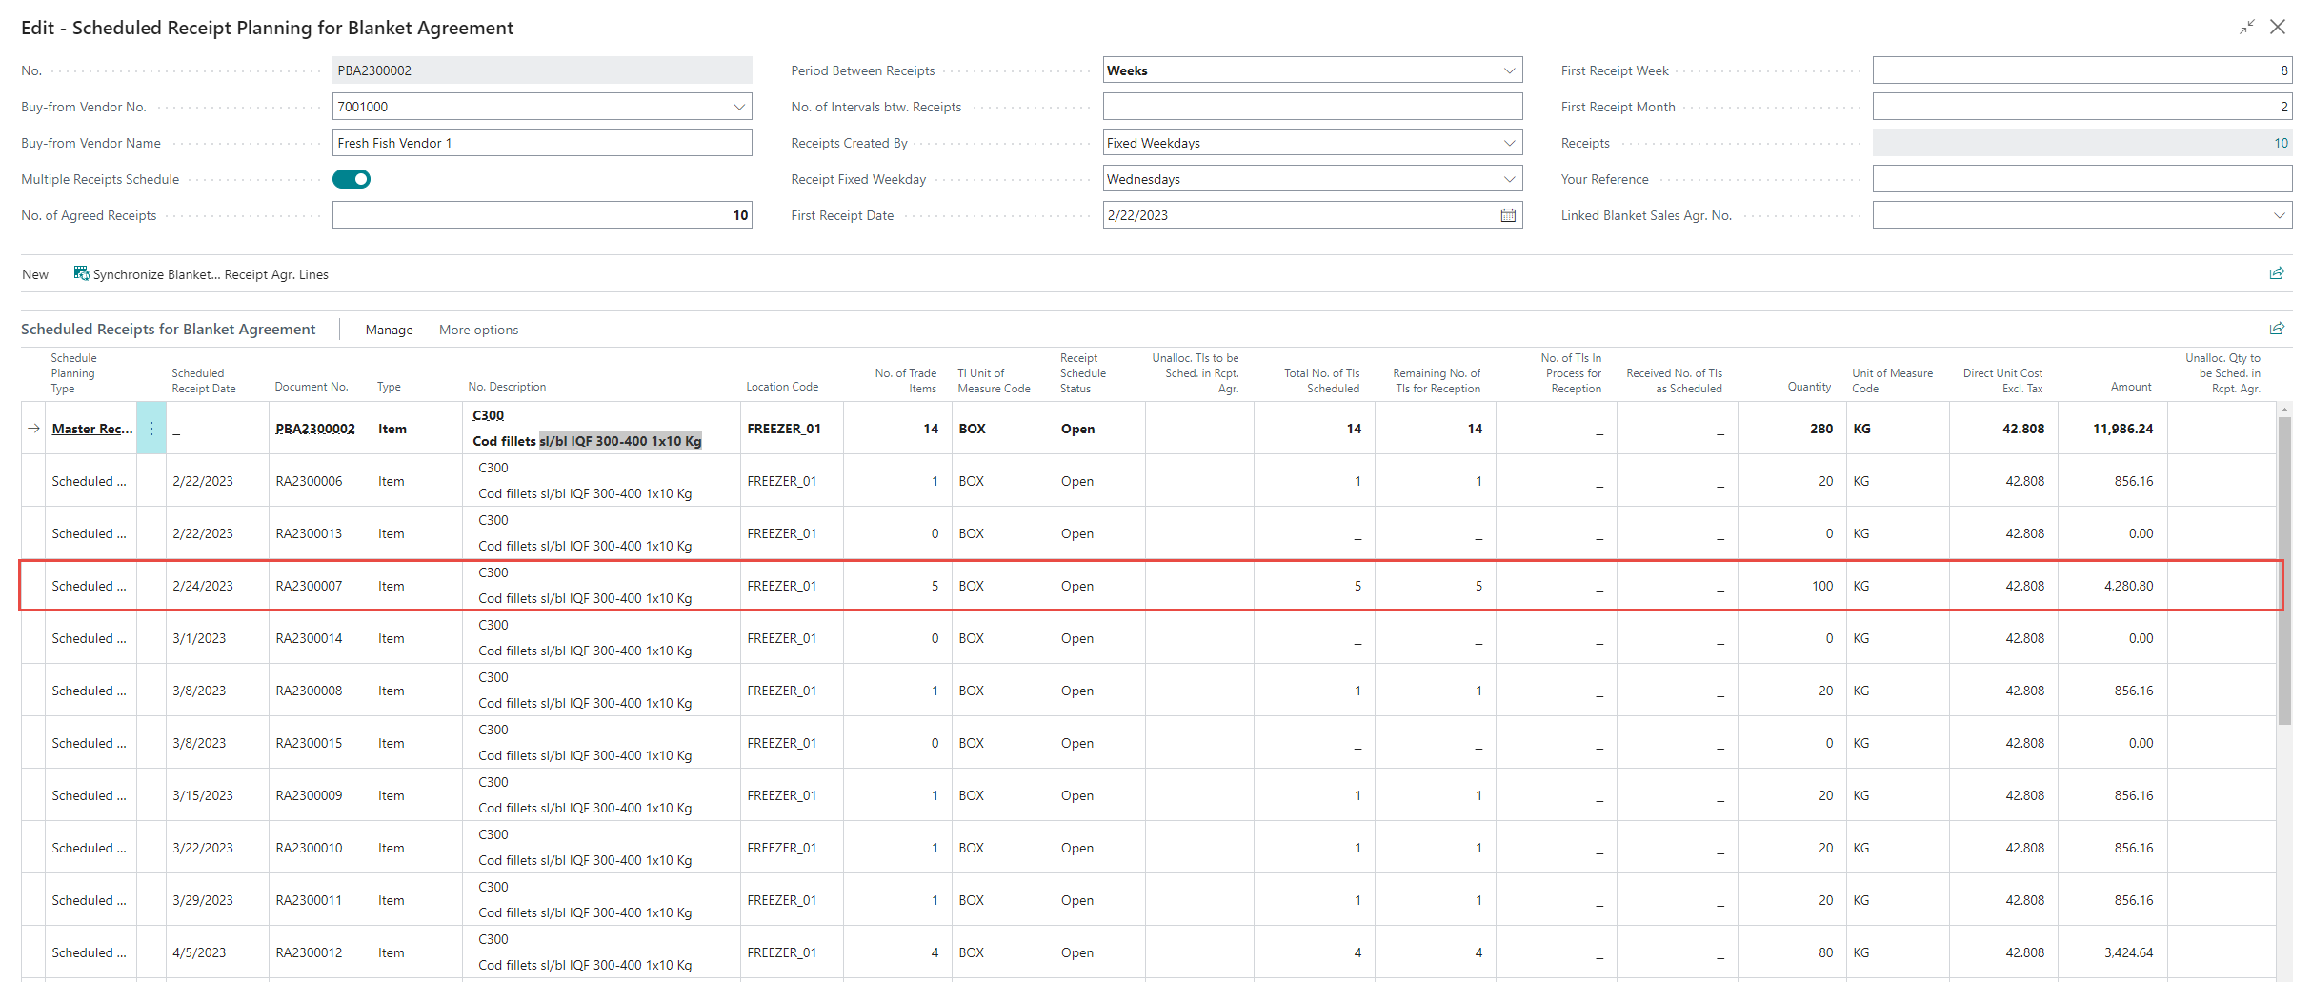Click More options in the subpage
Viewport: 2312px width, 982px height.
click(x=478, y=330)
